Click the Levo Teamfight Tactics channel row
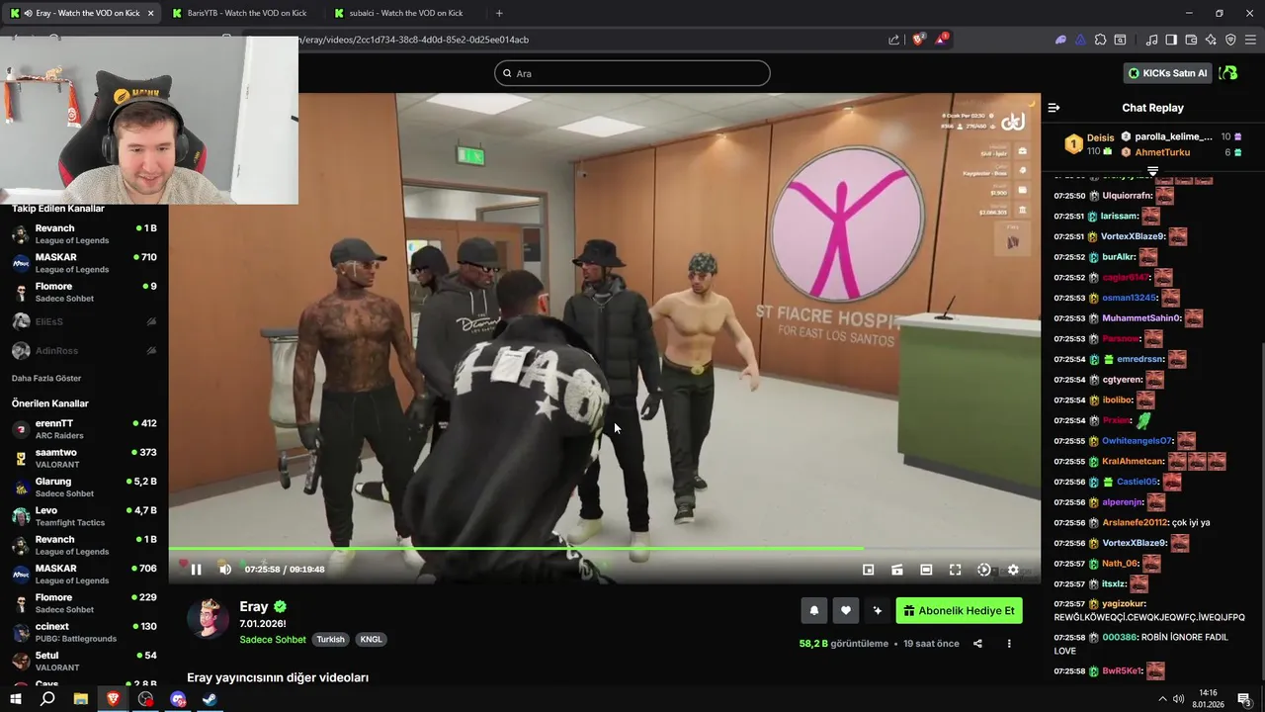This screenshot has height=712, width=1265. (x=84, y=516)
